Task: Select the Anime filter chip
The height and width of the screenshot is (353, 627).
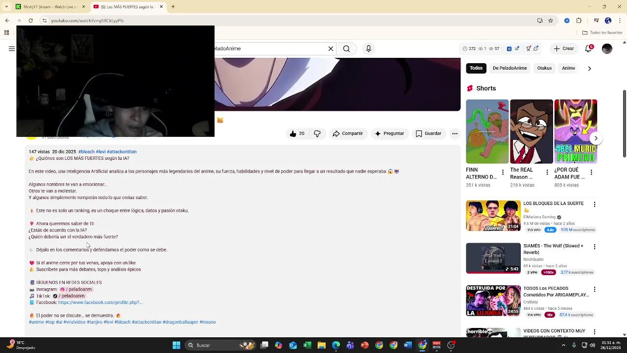Action: [569, 68]
